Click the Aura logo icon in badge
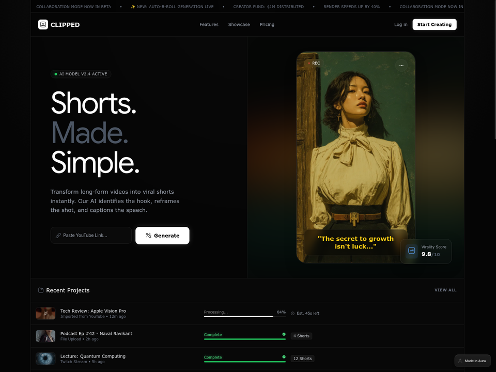This screenshot has height=372, width=496. click(460, 361)
